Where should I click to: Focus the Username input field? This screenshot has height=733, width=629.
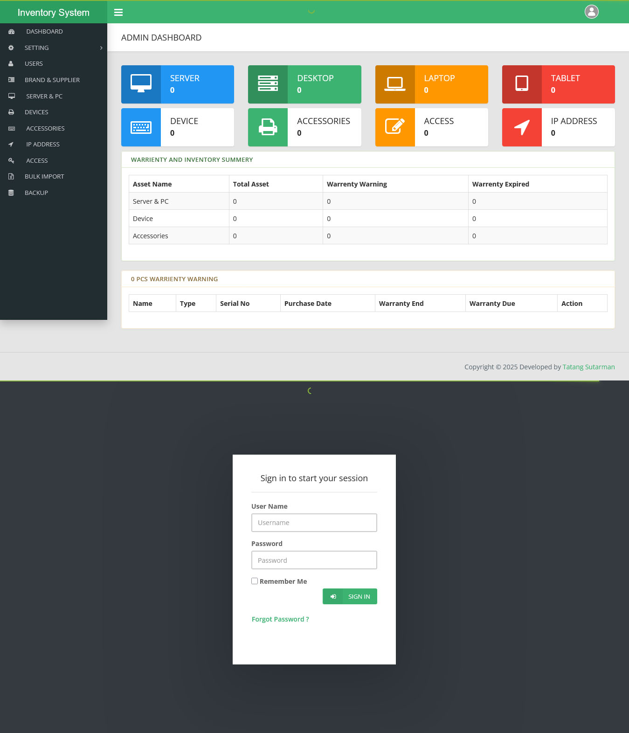[x=314, y=523]
